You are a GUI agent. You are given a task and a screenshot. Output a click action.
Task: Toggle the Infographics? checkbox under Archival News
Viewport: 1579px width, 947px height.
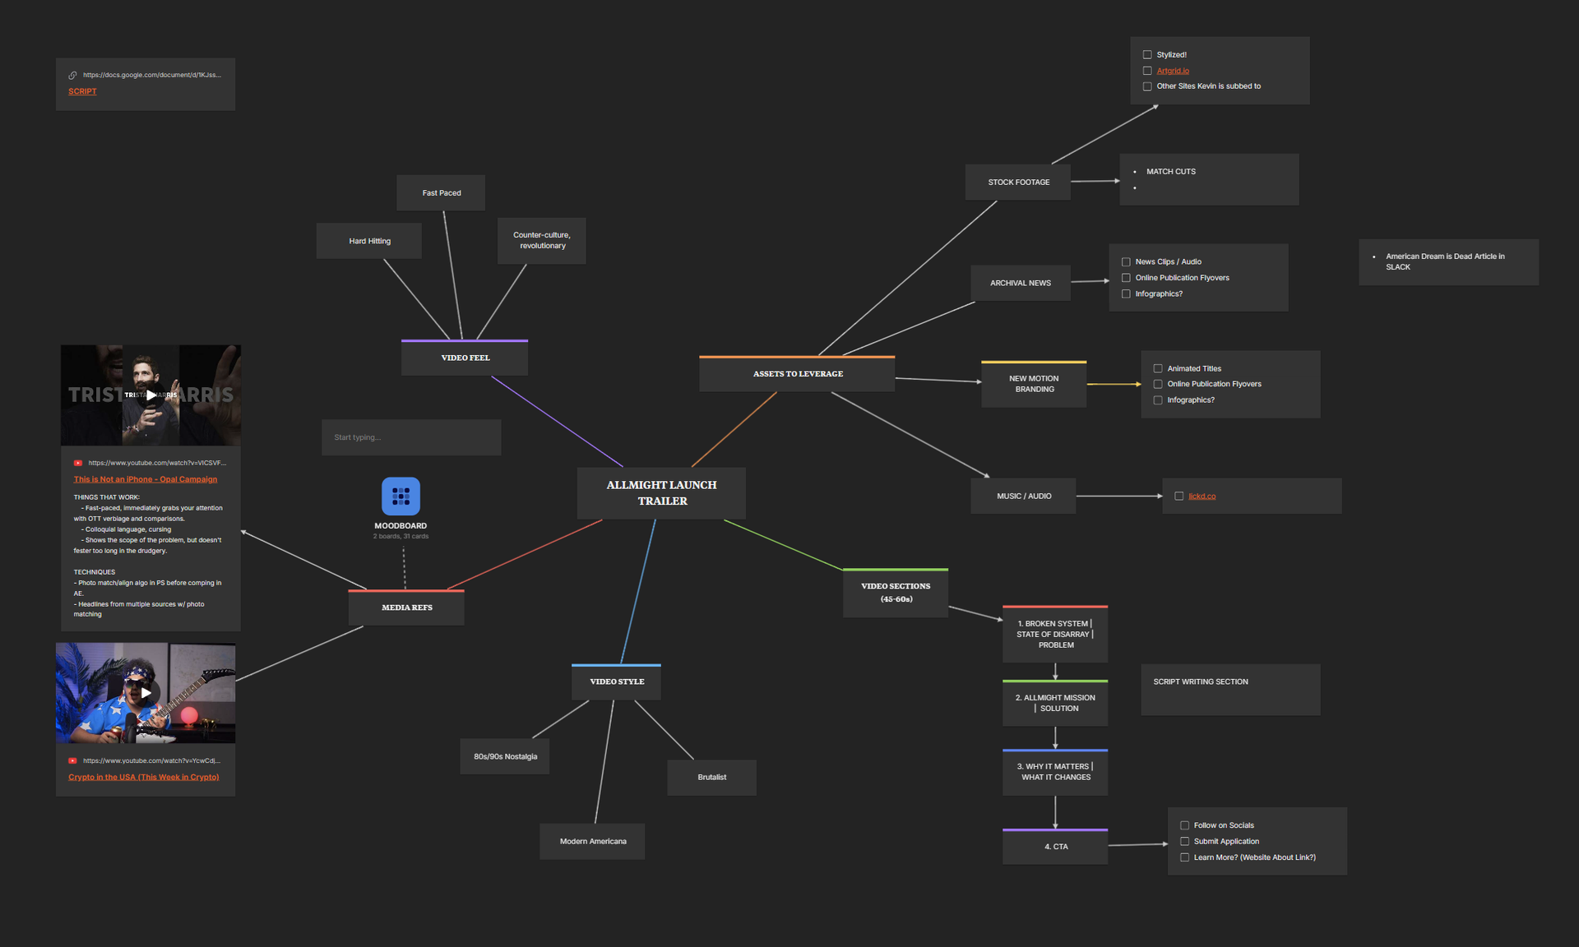pos(1126,293)
